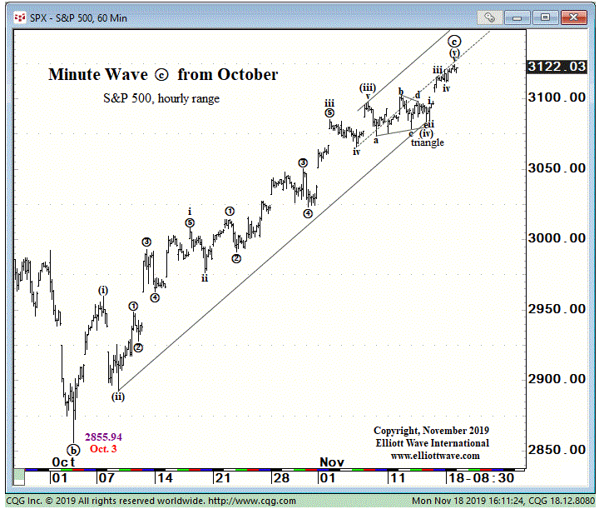Open the www.elliottwave.com link on chart
Image resolution: width=599 pixels, height=509 pixels.
434,456
